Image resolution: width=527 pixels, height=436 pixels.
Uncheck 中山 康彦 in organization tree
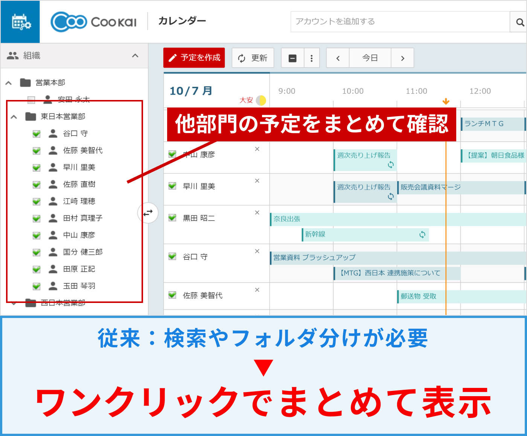tap(37, 235)
